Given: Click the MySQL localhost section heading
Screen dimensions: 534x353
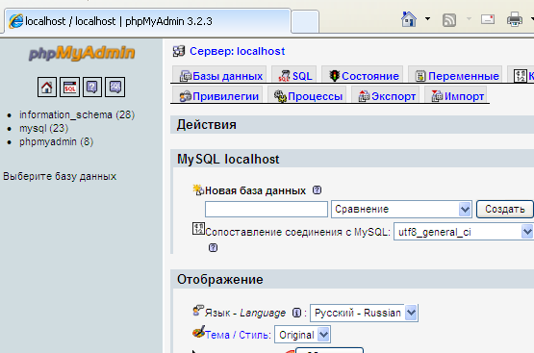Looking at the screenshot, I should (228, 159).
